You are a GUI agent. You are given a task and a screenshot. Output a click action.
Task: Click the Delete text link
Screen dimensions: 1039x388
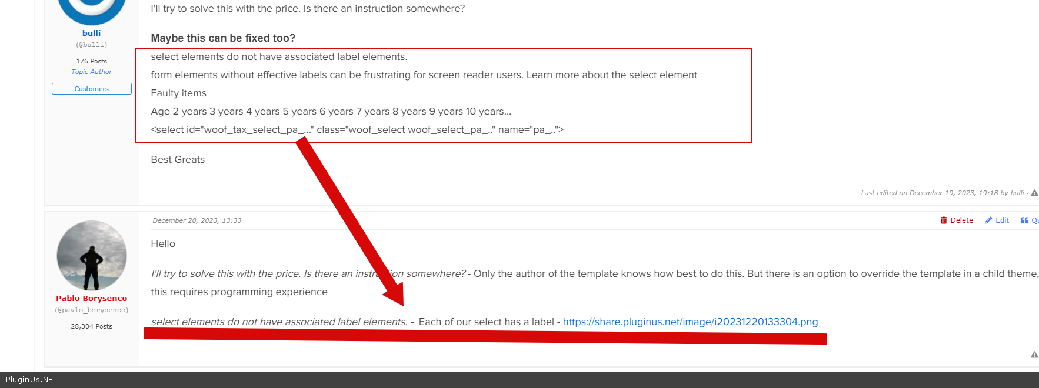tap(961, 220)
